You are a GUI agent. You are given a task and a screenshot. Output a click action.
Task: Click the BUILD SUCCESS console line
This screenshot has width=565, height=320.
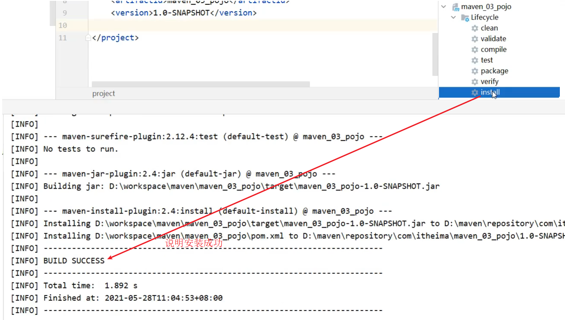pyautogui.click(x=74, y=261)
